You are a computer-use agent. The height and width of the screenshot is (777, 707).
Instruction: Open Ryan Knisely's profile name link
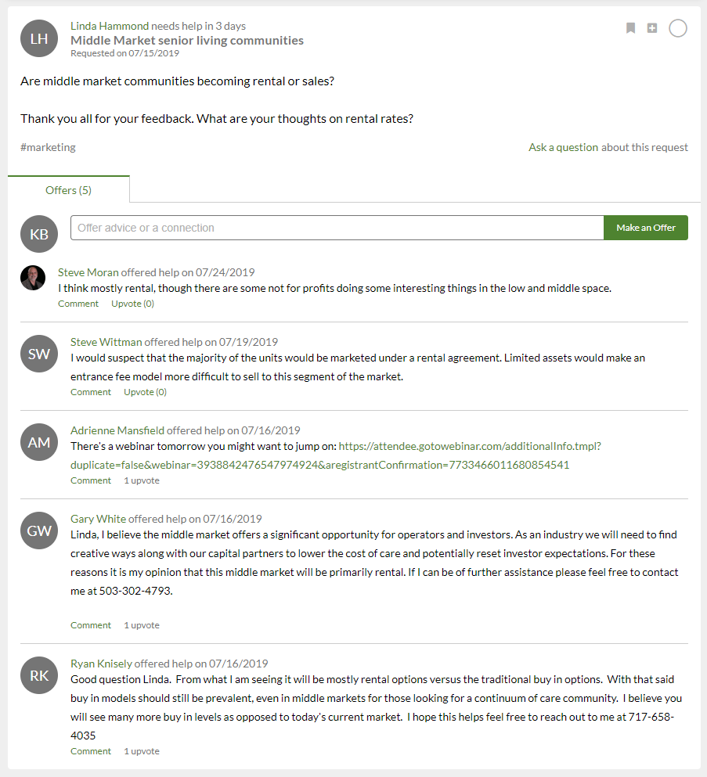[101, 664]
